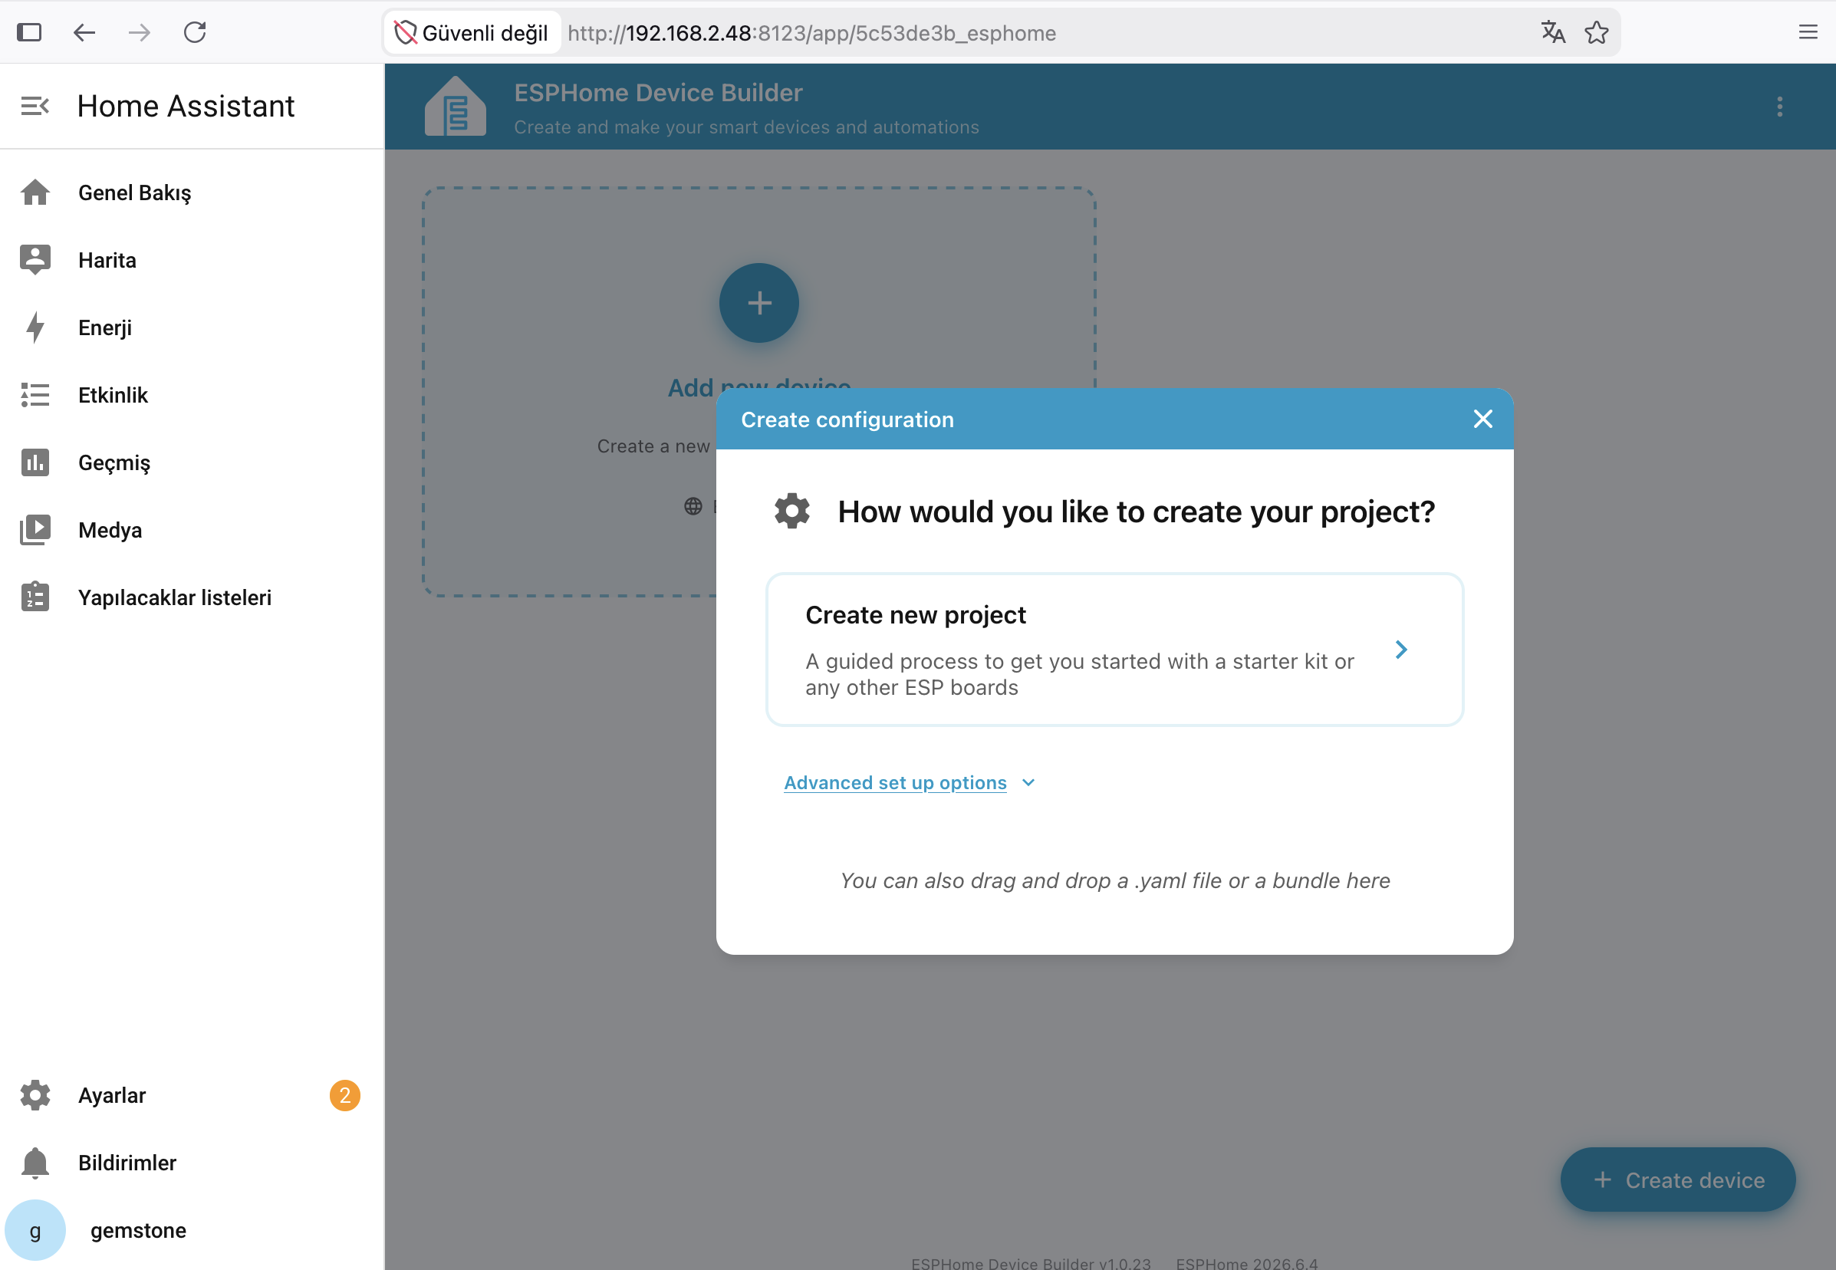Click the list icon beside Etkinlik
1836x1270 pixels.
[35, 396]
